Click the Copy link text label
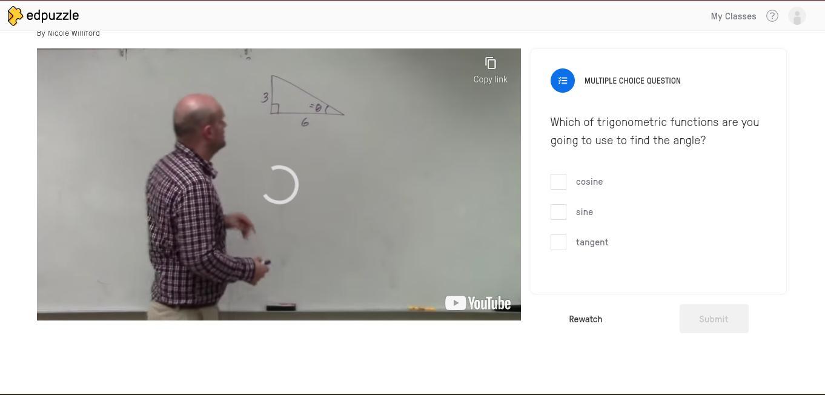The width and height of the screenshot is (825, 395). click(491, 79)
